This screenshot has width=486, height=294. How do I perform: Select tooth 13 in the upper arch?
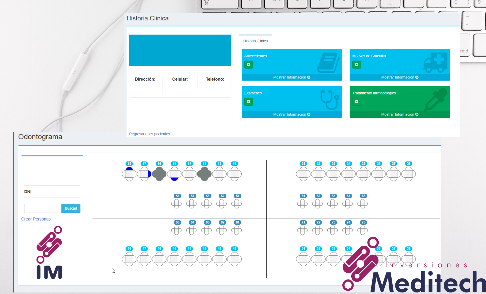[x=204, y=174]
